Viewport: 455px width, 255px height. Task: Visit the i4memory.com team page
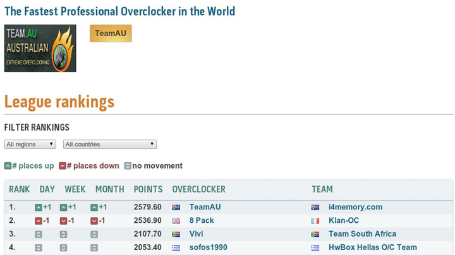[x=355, y=207]
